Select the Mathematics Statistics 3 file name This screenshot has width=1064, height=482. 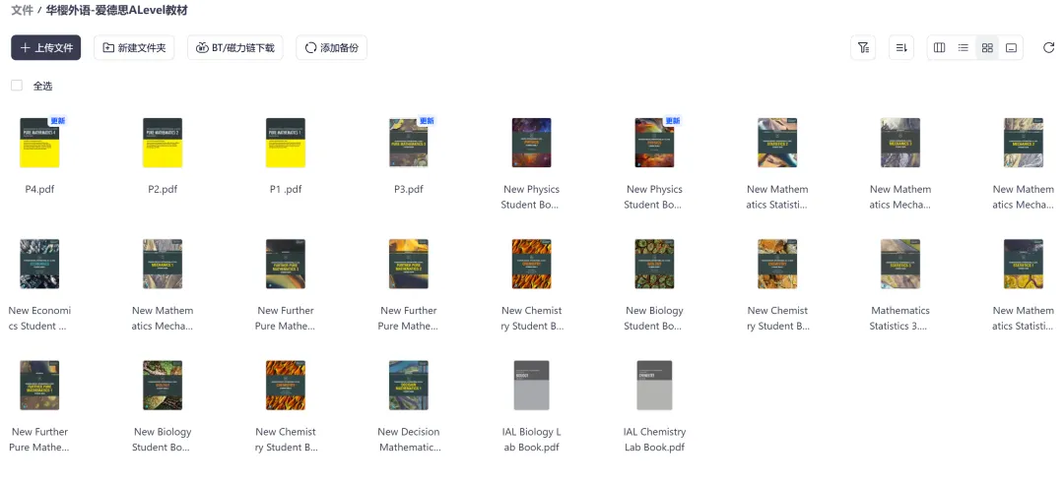coord(899,318)
